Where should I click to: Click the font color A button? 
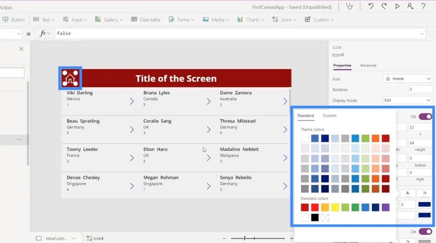(x=408, y=193)
